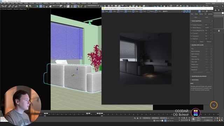Viewport: 224px width, 126px height.
Task: Click the object color swatch in command panel
Action: point(223,13)
